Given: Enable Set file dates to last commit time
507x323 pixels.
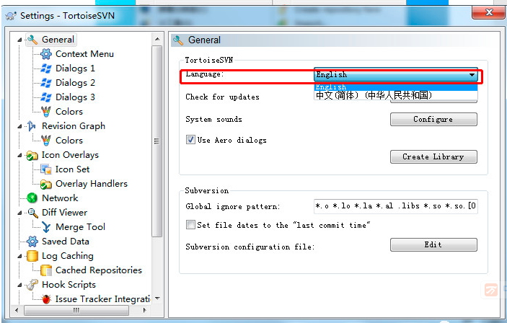Looking at the screenshot, I should pos(190,225).
